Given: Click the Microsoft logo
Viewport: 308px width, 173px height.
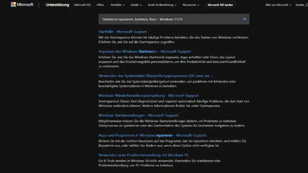Looking at the screenshot, I should coord(22,5).
